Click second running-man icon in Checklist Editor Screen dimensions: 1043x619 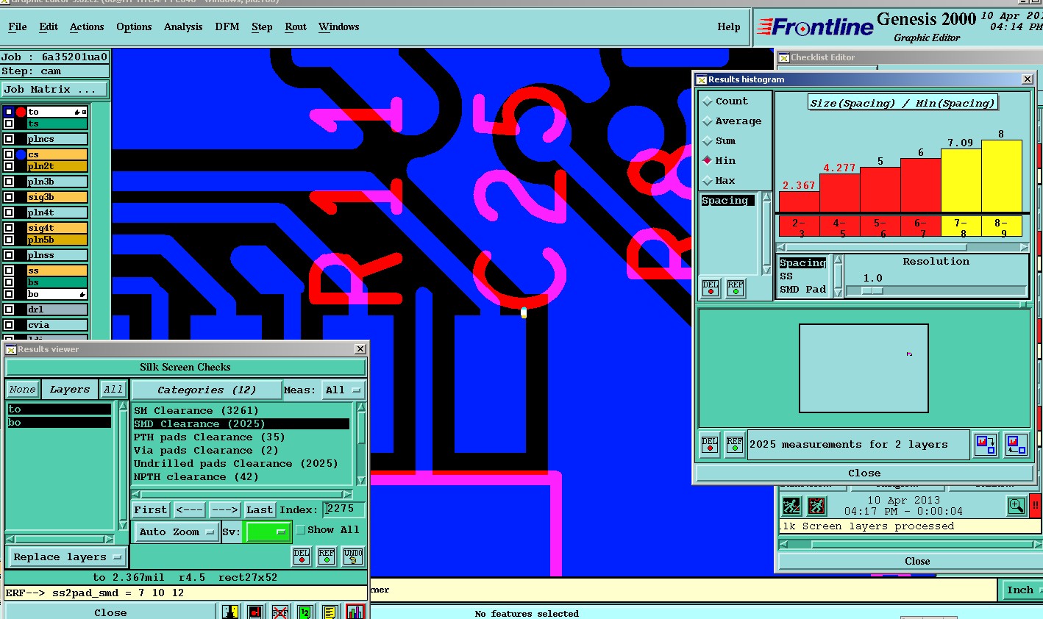(x=817, y=506)
